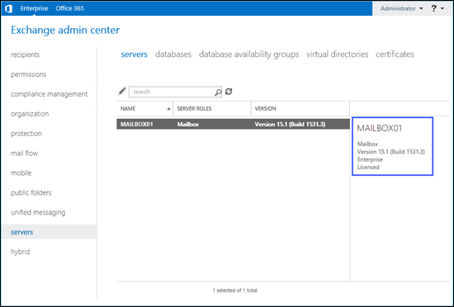
Task: Open mobile section
Action: click(x=21, y=173)
